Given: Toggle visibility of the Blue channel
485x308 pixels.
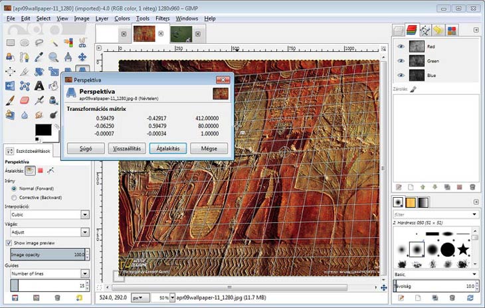Looking at the screenshot, I should tap(400, 76).
